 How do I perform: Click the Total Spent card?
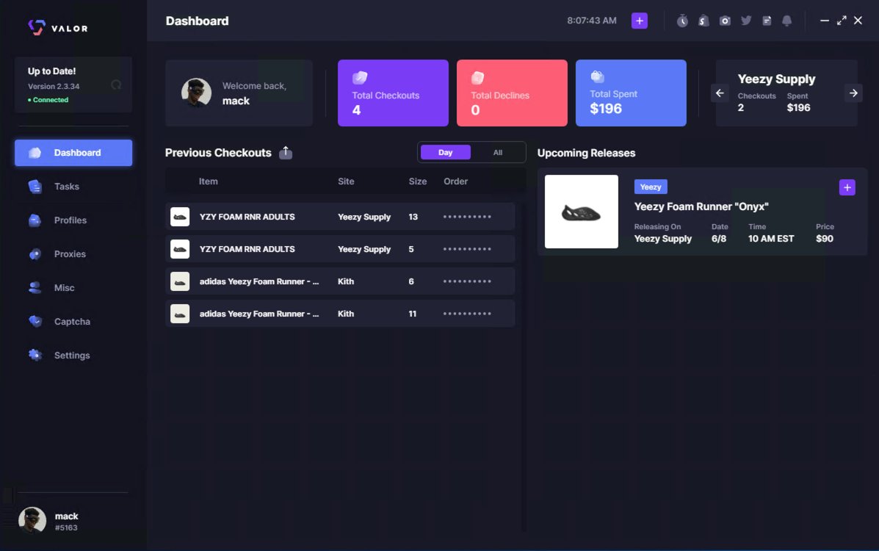[x=631, y=93]
